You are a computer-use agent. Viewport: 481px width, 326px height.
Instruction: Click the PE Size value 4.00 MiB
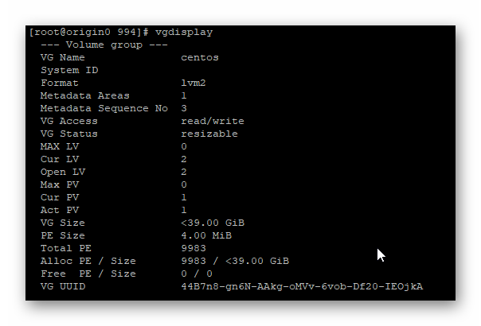pos(206,235)
